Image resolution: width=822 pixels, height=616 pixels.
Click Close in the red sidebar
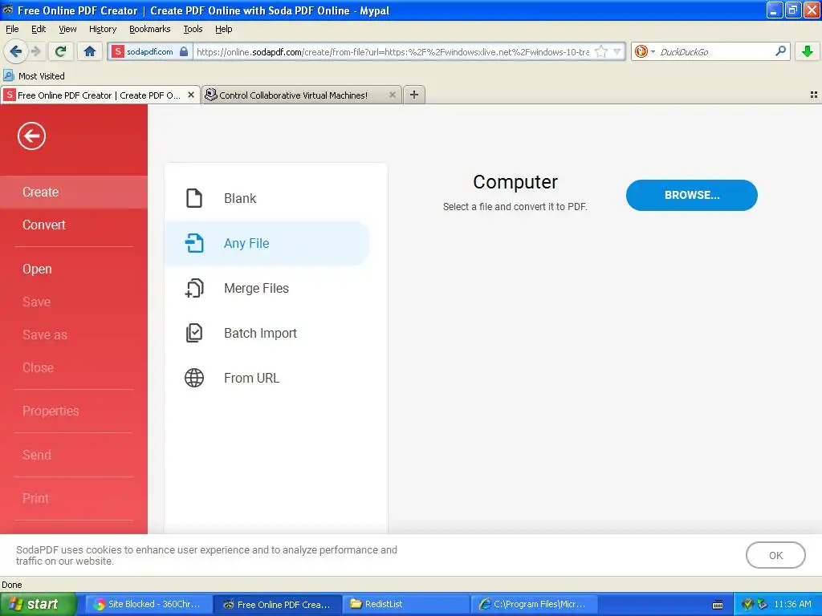tap(74, 367)
